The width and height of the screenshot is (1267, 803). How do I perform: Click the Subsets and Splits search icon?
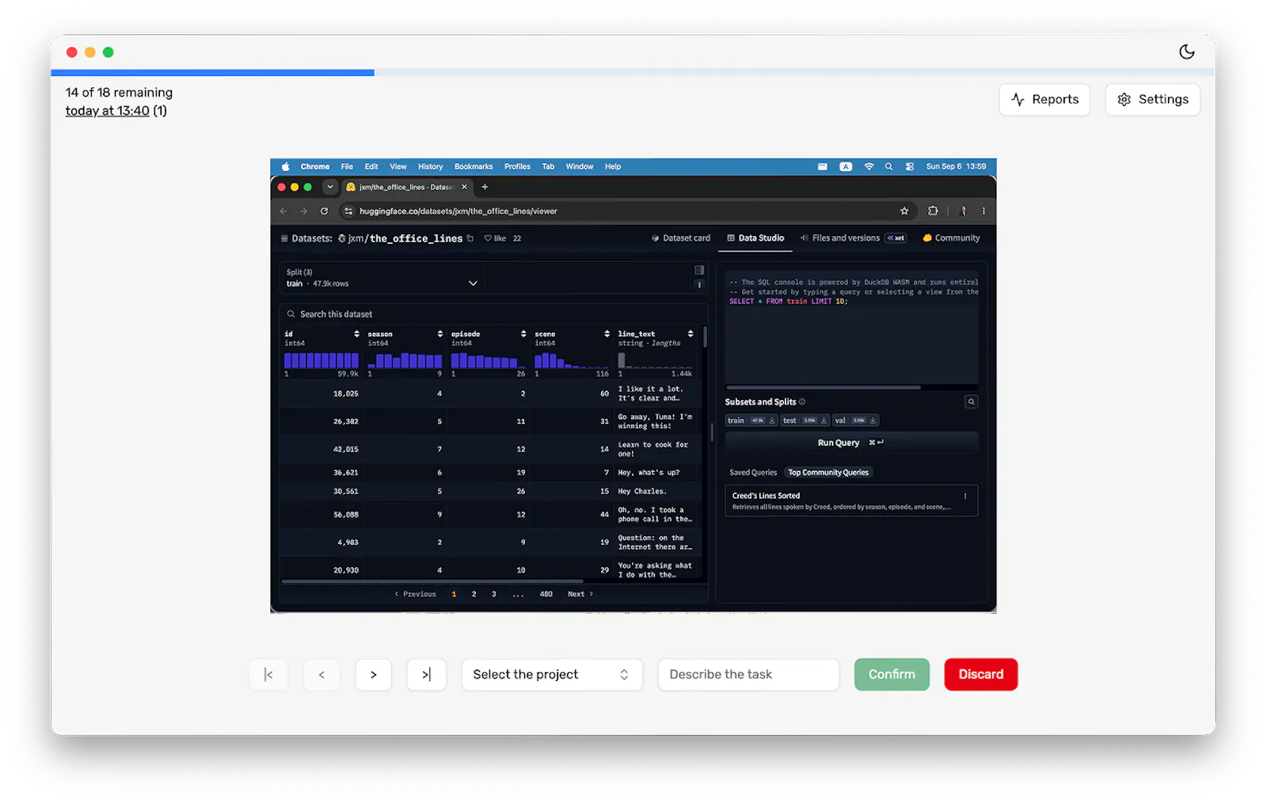pos(971,401)
